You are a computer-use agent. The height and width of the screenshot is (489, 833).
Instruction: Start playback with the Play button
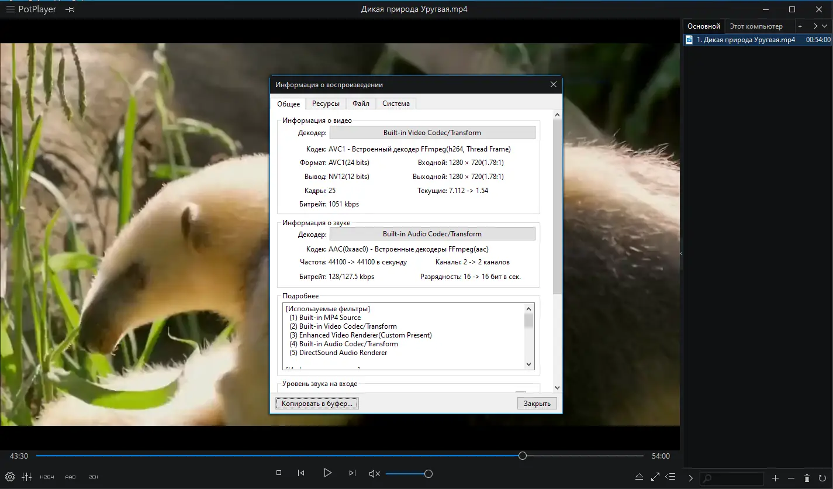click(327, 473)
